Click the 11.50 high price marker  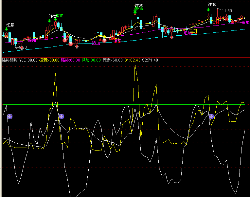227,11
